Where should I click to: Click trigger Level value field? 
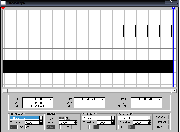click(66, 122)
